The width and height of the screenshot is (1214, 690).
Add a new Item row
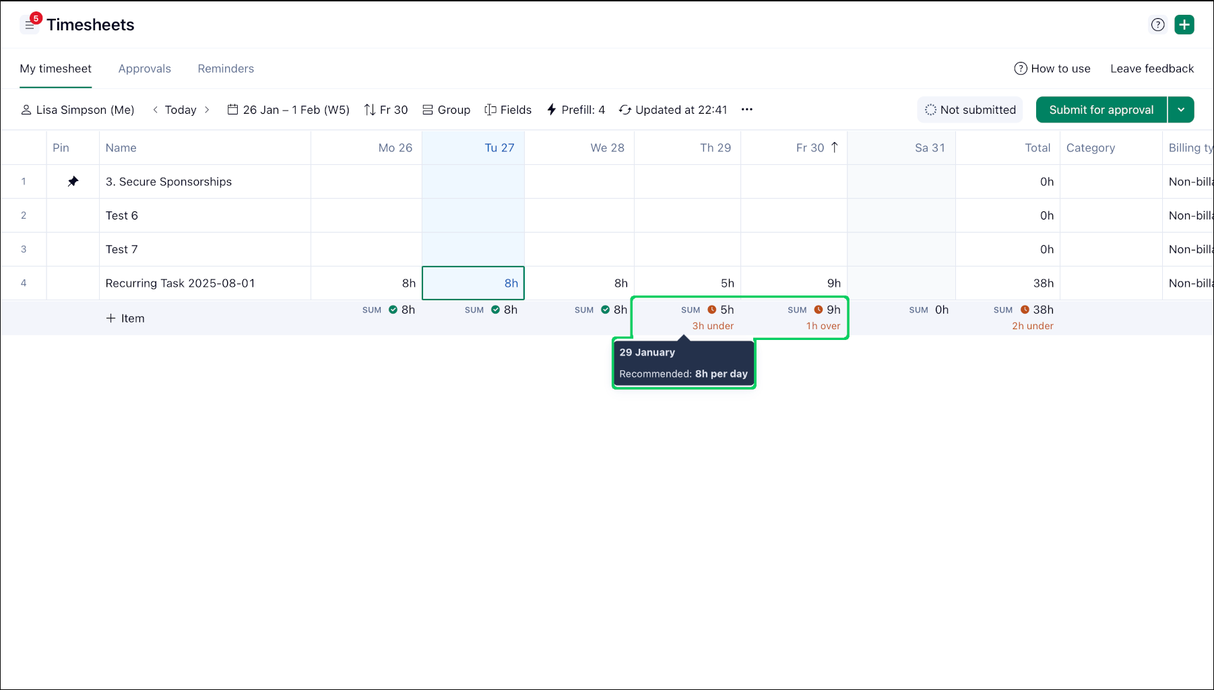[125, 318]
